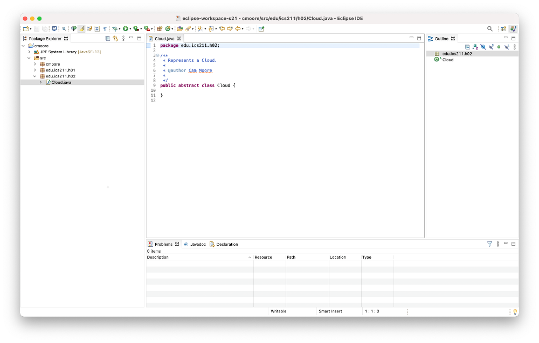Toggle Link with Editor in Package Explorer
Screen dimensions: 539x343
click(115, 39)
